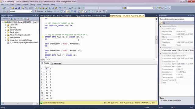Click the editor split window handle
This screenshot has width=195, height=109.
pos(156,19)
